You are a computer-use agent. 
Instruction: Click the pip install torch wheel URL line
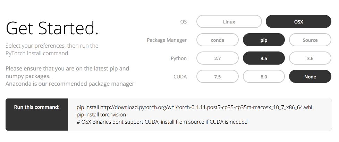(x=194, y=107)
